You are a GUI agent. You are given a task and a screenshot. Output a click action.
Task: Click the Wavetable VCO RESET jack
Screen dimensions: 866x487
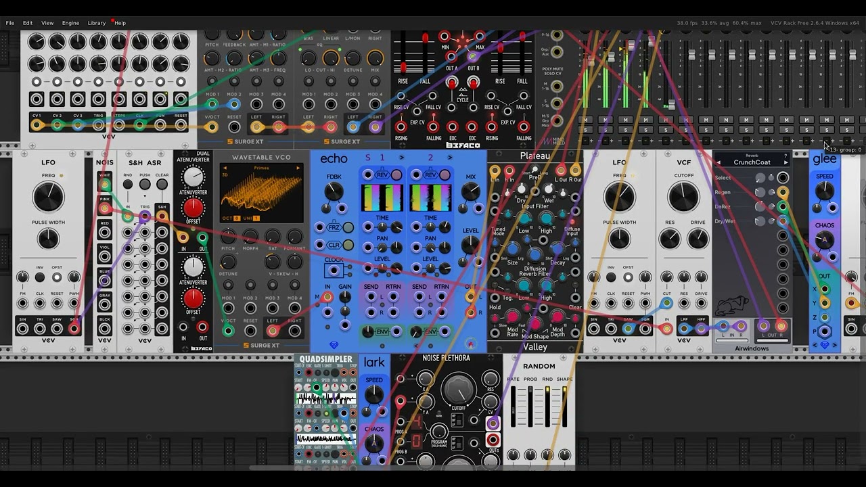(x=250, y=331)
